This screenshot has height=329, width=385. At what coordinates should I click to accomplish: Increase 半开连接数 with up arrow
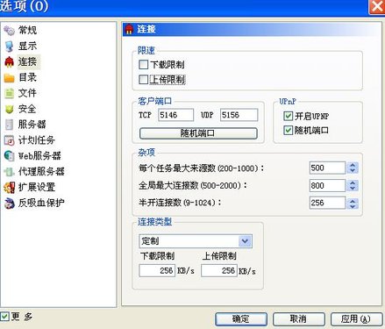point(353,200)
